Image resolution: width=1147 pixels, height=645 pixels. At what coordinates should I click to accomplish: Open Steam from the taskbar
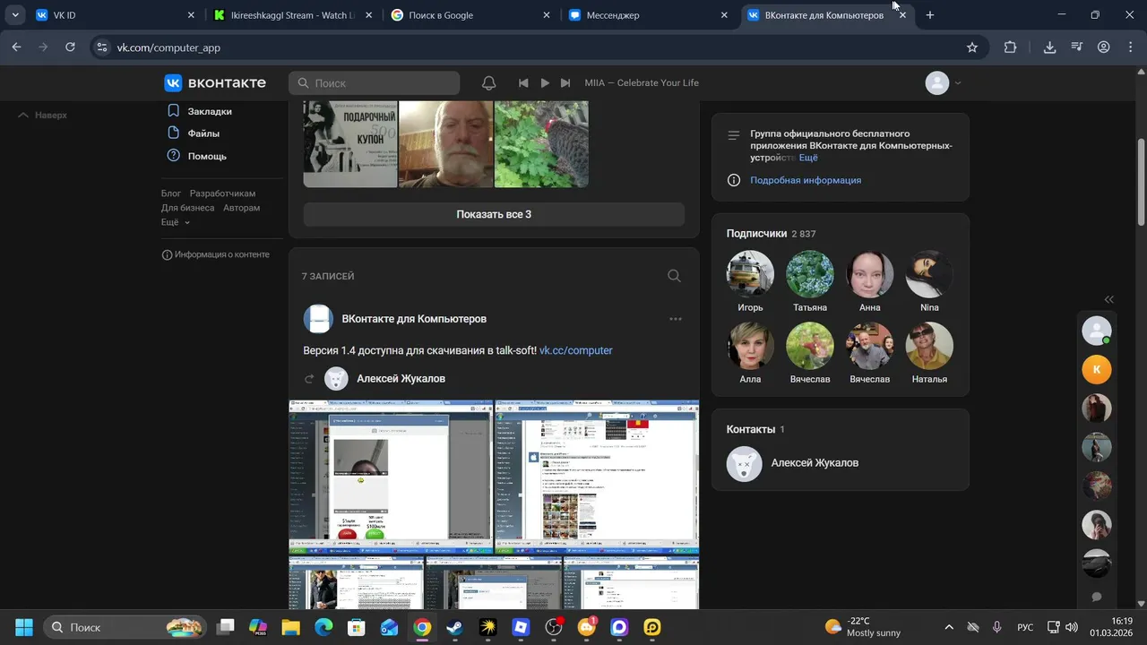click(455, 627)
